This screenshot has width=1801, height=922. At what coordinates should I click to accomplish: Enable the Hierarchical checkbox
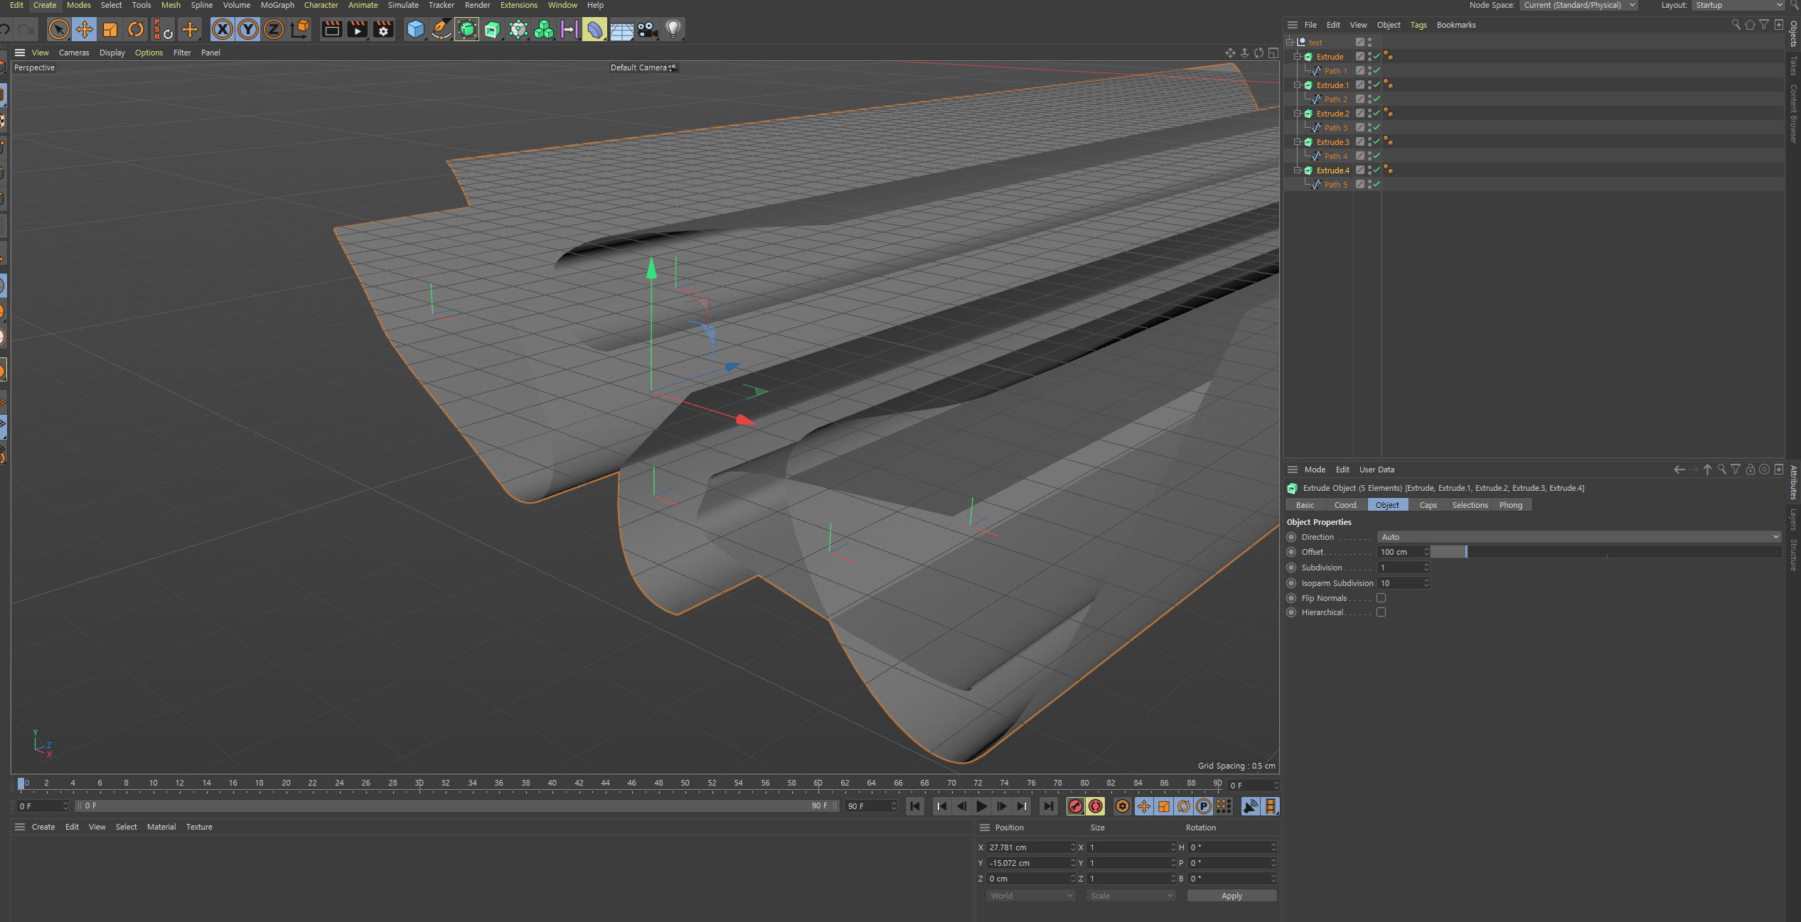pos(1381,612)
